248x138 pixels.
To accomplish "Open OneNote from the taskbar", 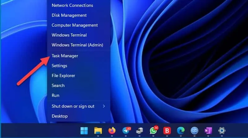I will pos(208,131).
